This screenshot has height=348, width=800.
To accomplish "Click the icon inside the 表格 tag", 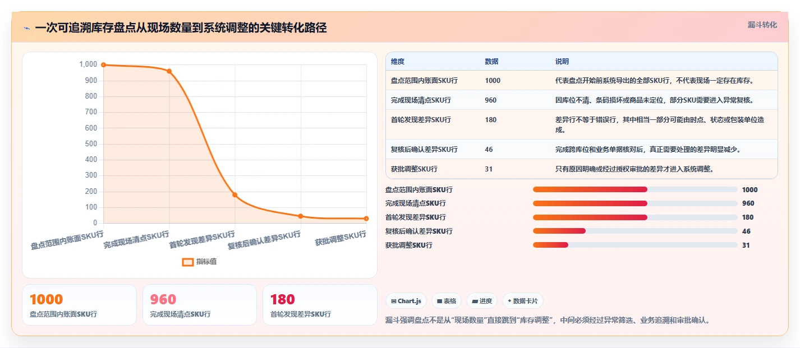I will click(x=440, y=301).
